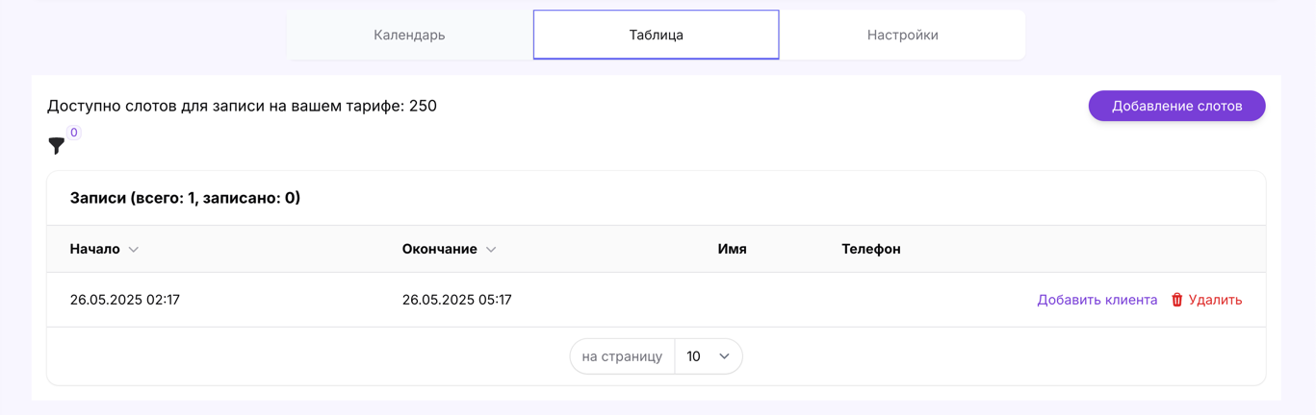Click the sort arrow next to Окончание

(491, 250)
